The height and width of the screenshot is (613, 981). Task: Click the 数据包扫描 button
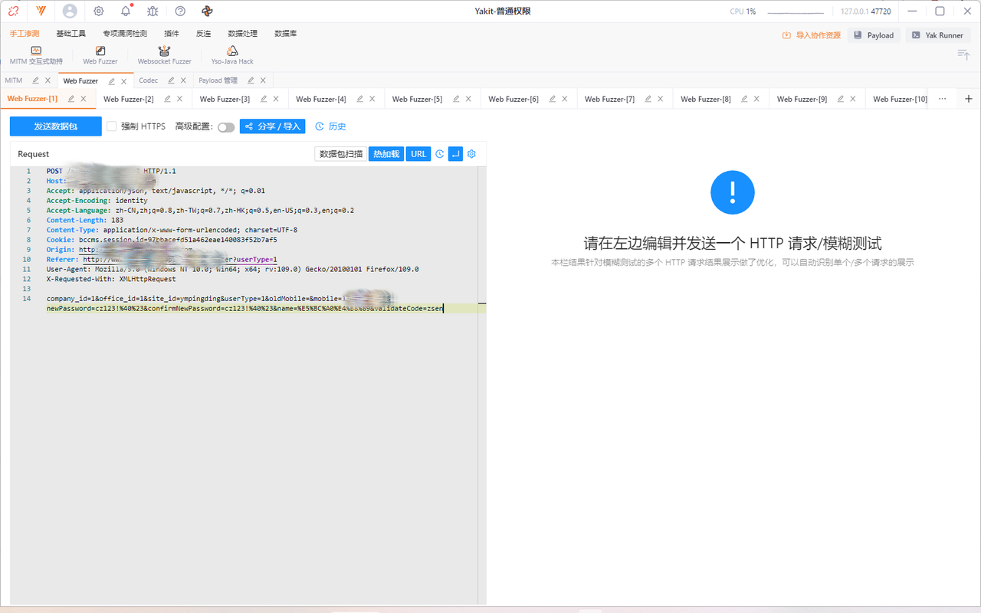coord(340,154)
